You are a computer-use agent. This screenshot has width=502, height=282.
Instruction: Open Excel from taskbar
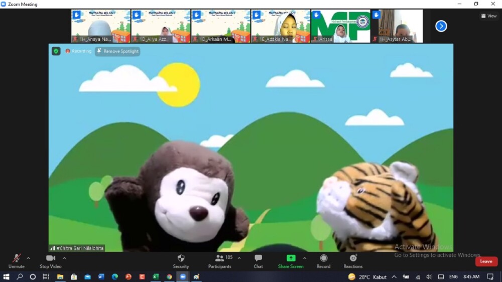click(156, 276)
